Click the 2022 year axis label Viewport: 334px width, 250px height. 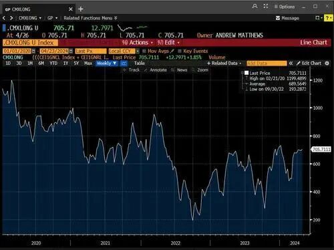[x=176, y=243]
